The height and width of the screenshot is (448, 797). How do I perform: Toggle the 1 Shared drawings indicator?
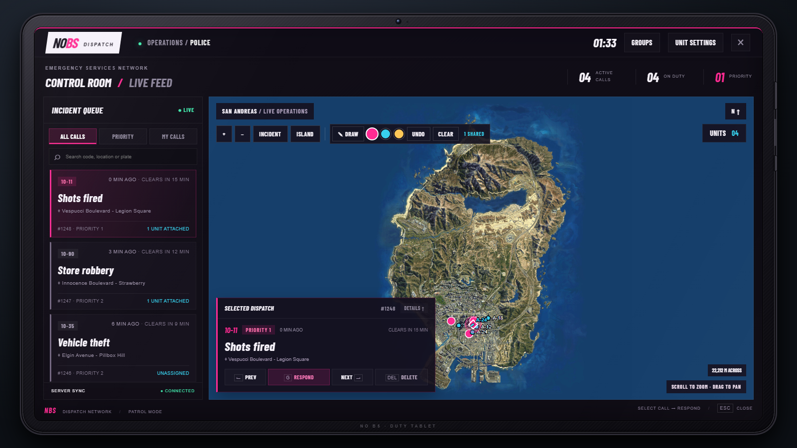(x=474, y=134)
